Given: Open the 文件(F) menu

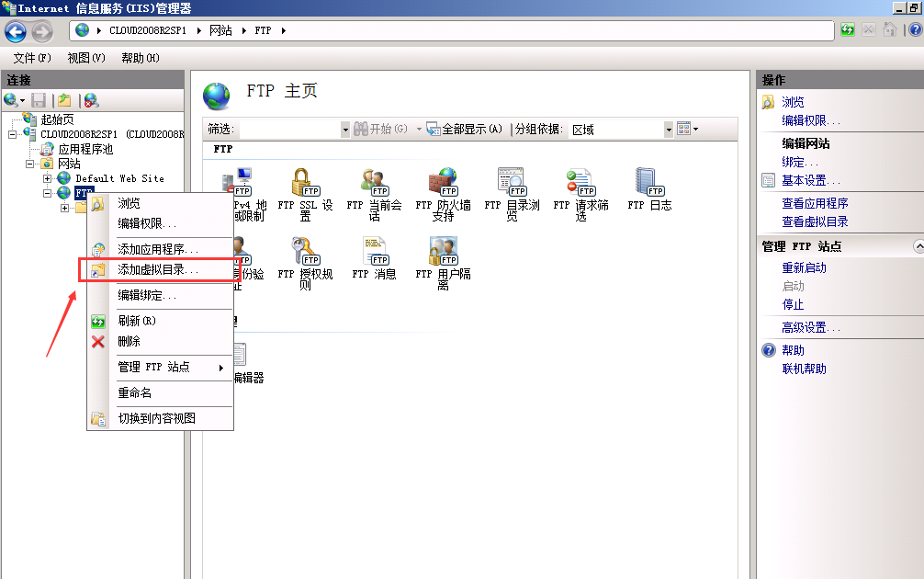Looking at the screenshot, I should (x=32, y=58).
